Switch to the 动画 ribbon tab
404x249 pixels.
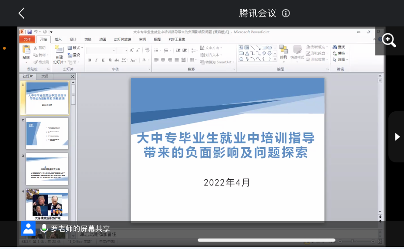click(x=103, y=39)
